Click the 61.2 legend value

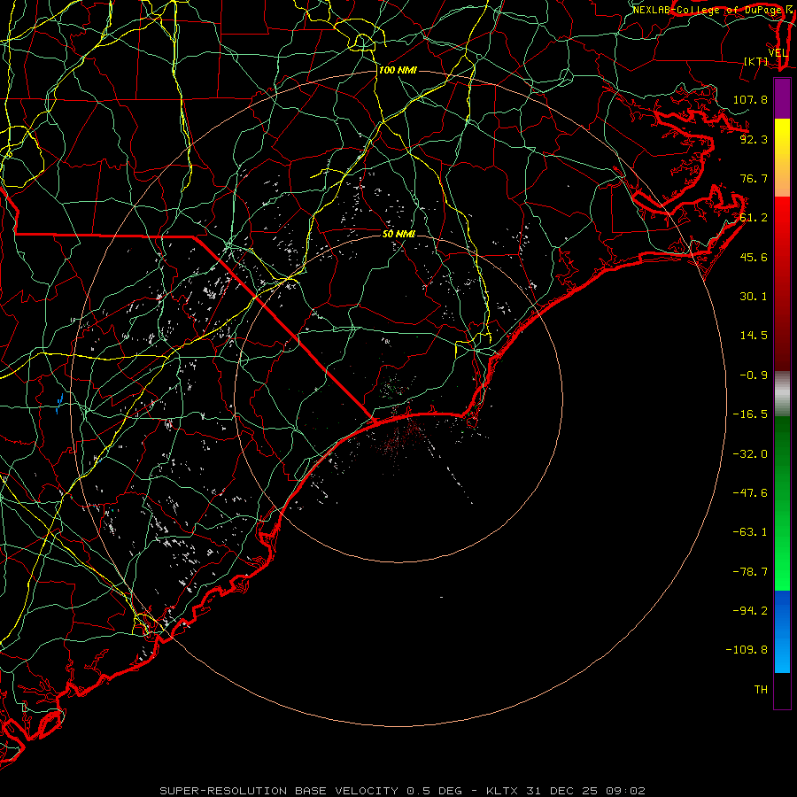click(754, 218)
